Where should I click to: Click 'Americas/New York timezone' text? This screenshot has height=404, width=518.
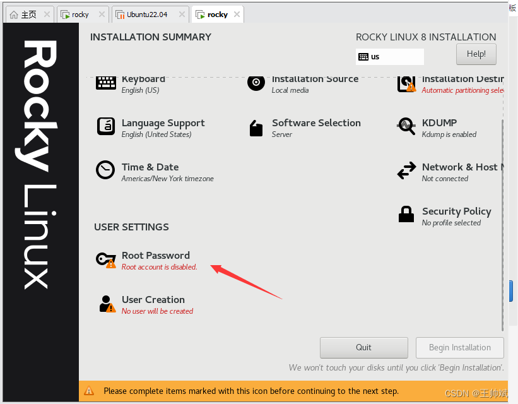pos(167,179)
